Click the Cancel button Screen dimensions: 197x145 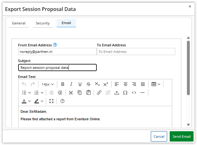159,136
